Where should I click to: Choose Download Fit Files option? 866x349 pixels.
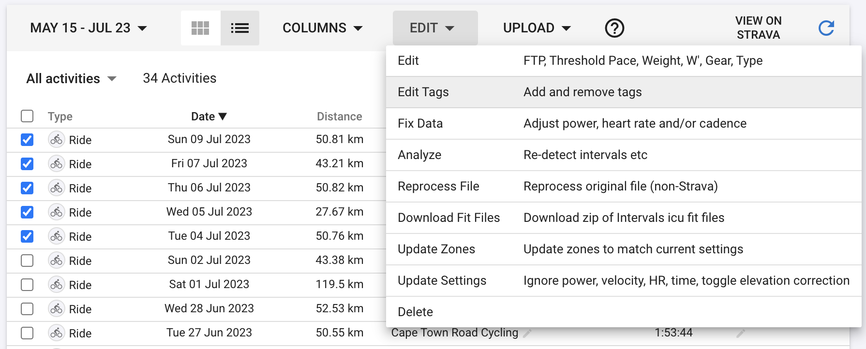coord(624,218)
